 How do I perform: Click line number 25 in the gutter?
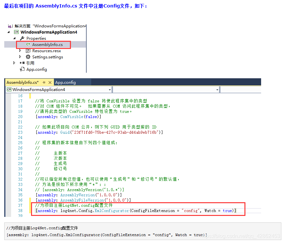20,143
